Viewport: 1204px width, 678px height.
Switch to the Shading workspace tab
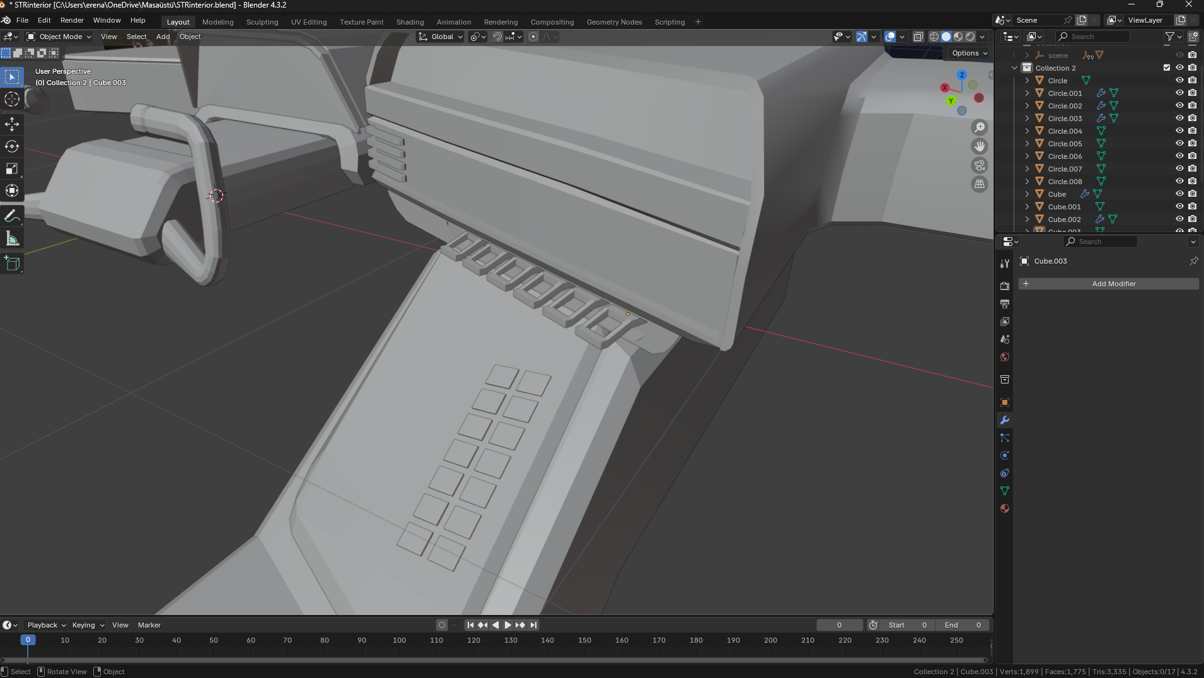[410, 22]
